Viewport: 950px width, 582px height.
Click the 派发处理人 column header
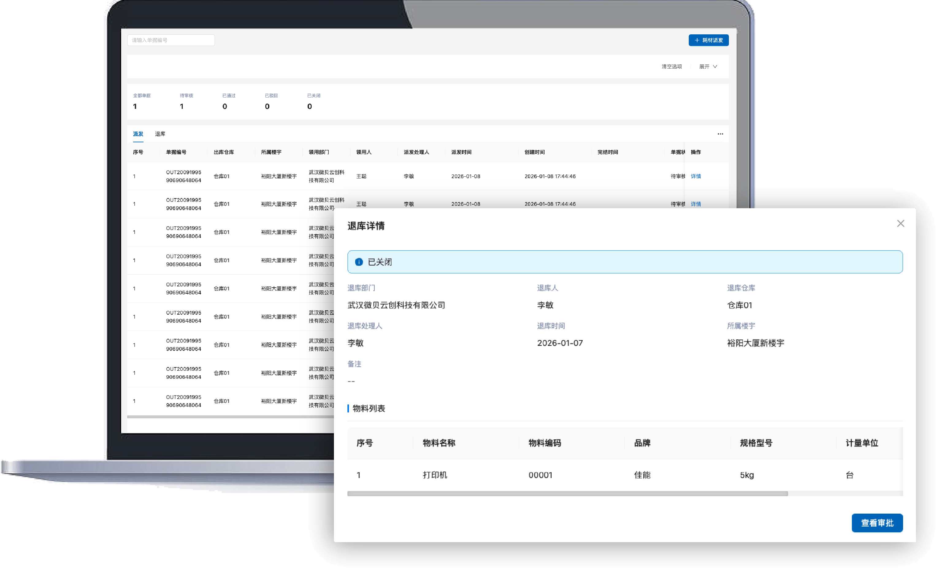[416, 152]
